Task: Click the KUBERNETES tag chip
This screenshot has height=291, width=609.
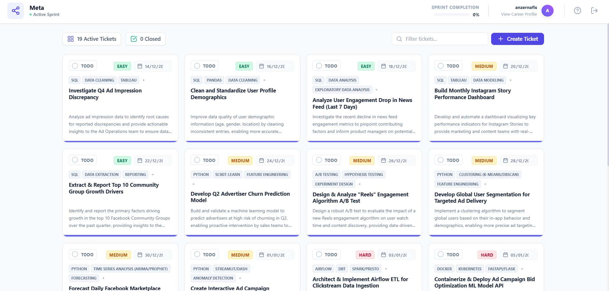Action: 470,269
